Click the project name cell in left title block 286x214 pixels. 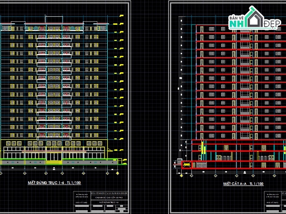point(109,197)
